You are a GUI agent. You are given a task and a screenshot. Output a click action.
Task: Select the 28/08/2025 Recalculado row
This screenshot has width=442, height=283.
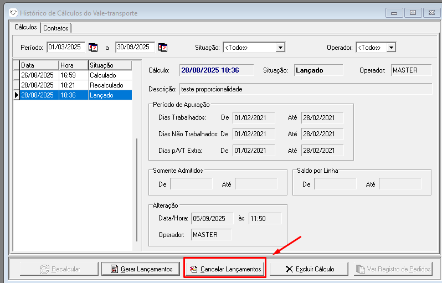(72, 85)
